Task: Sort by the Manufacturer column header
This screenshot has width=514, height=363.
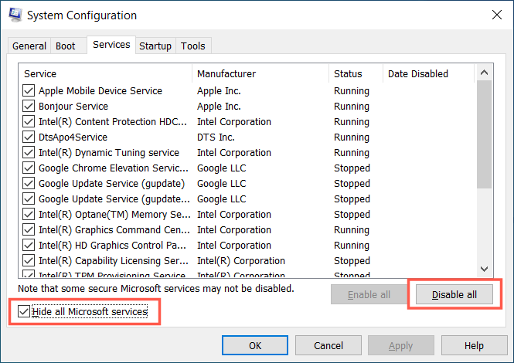Action: (x=260, y=74)
